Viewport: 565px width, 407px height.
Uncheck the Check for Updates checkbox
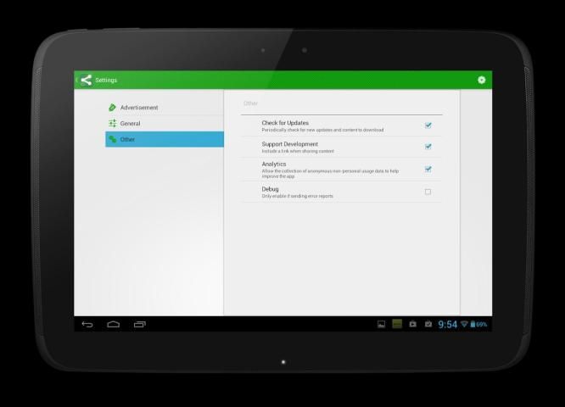428,125
